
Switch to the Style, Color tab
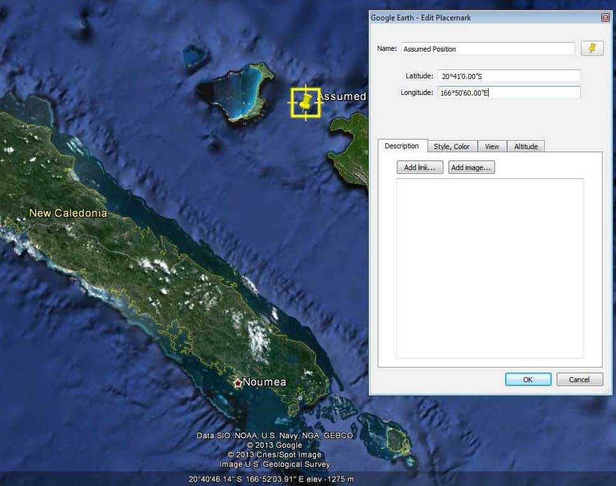pyautogui.click(x=452, y=147)
